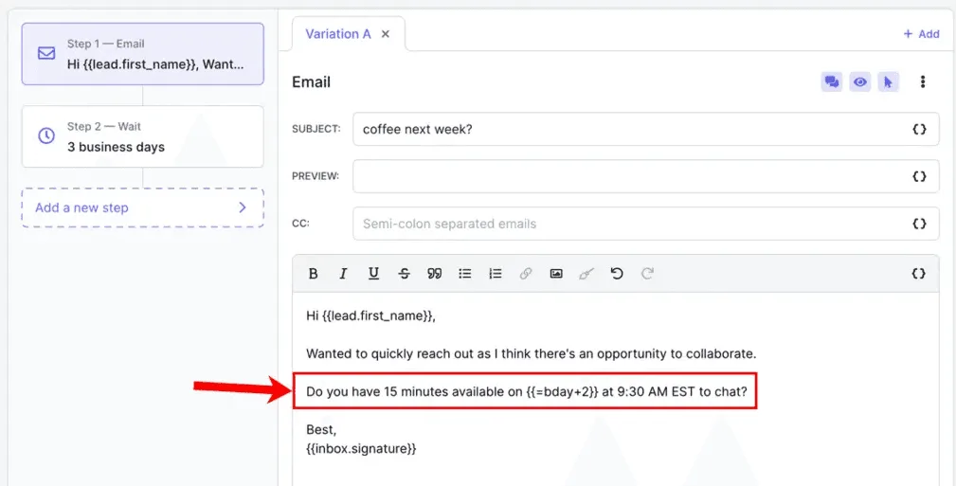
Task: Select the Step 2 Wait card
Action: (142, 136)
